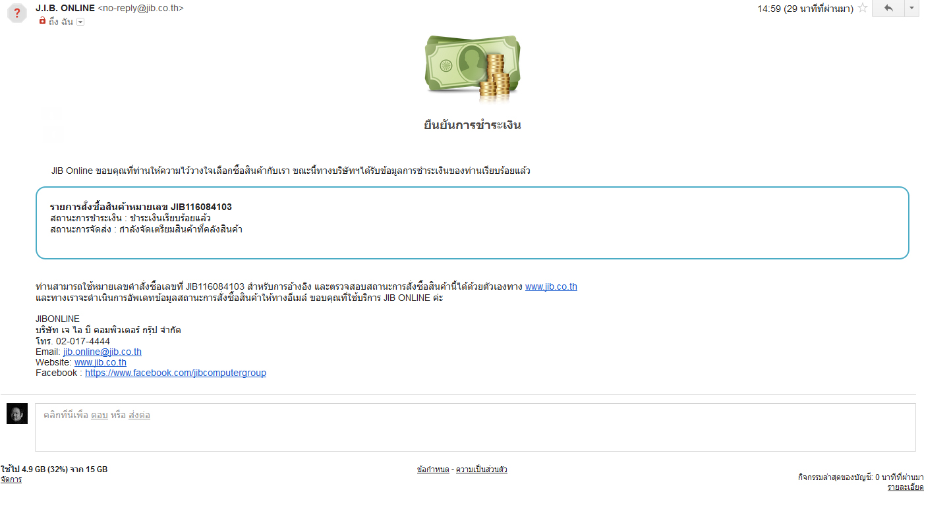Open the ข้อกำหนด terms link

click(433, 469)
